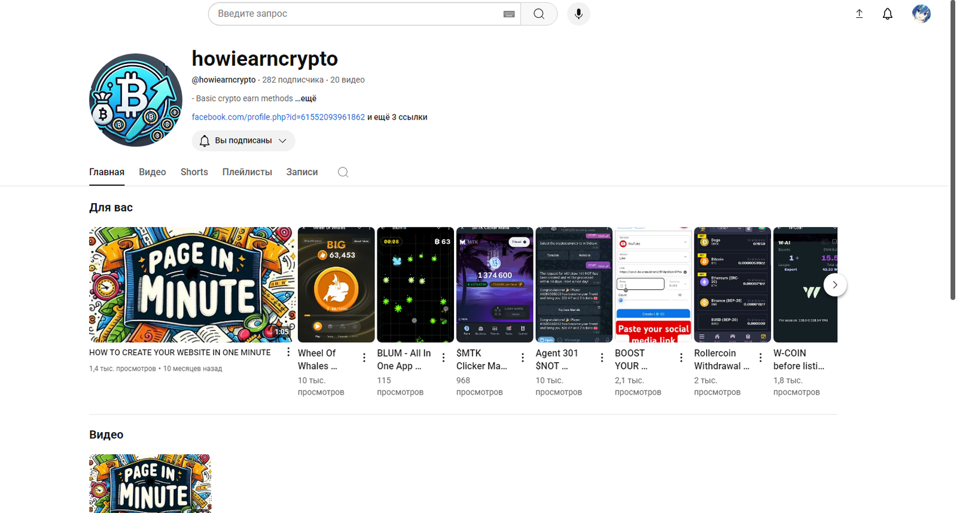Open the W-COIN thumbnail
Image resolution: width=957 pixels, height=513 pixels.
coord(805,285)
